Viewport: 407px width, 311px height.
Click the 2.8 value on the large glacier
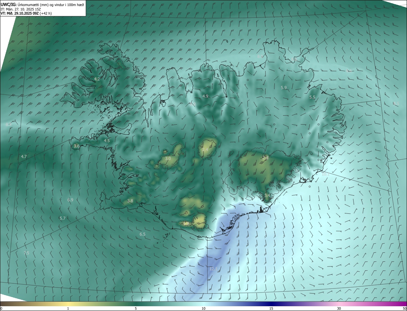(x=266, y=158)
